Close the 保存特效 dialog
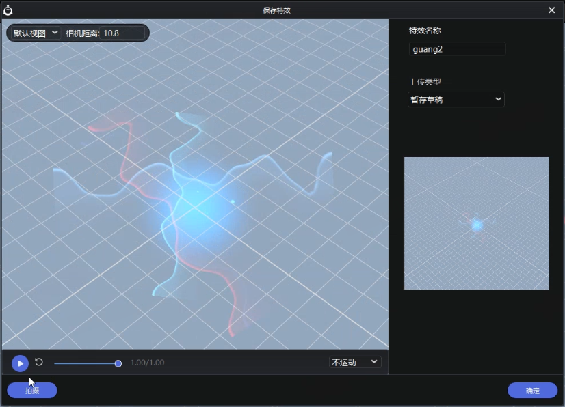Image resolution: width=565 pixels, height=407 pixels. (x=552, y=10)
